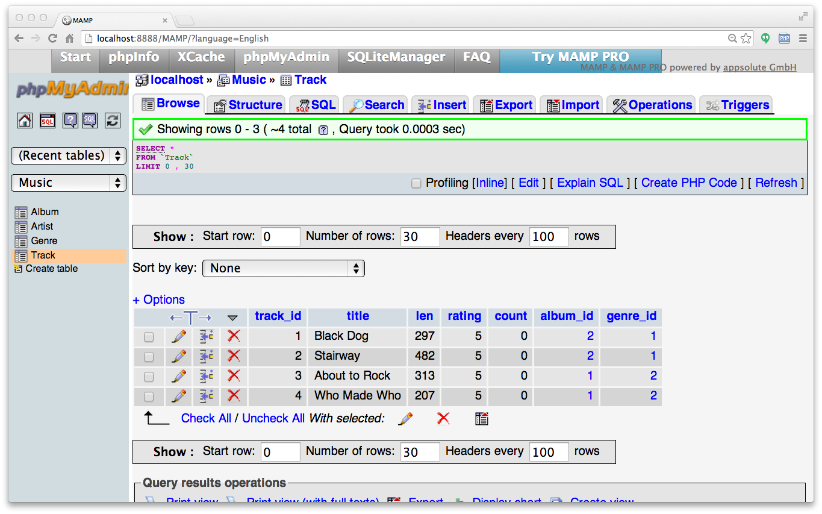Open Album table icon in sidebar

pos(21,213)
